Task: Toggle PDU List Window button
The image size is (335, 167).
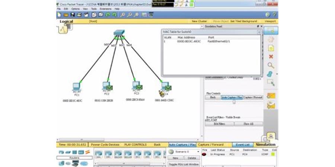Action: 183,164
